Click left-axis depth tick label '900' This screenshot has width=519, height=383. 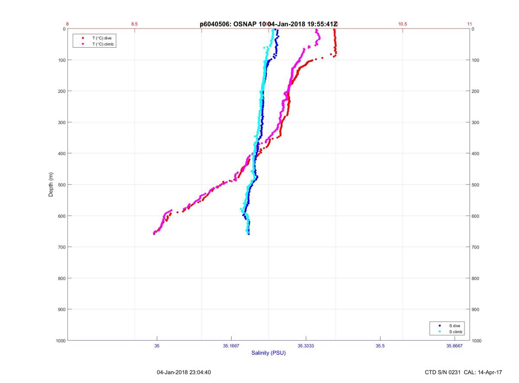pos(61,309)
